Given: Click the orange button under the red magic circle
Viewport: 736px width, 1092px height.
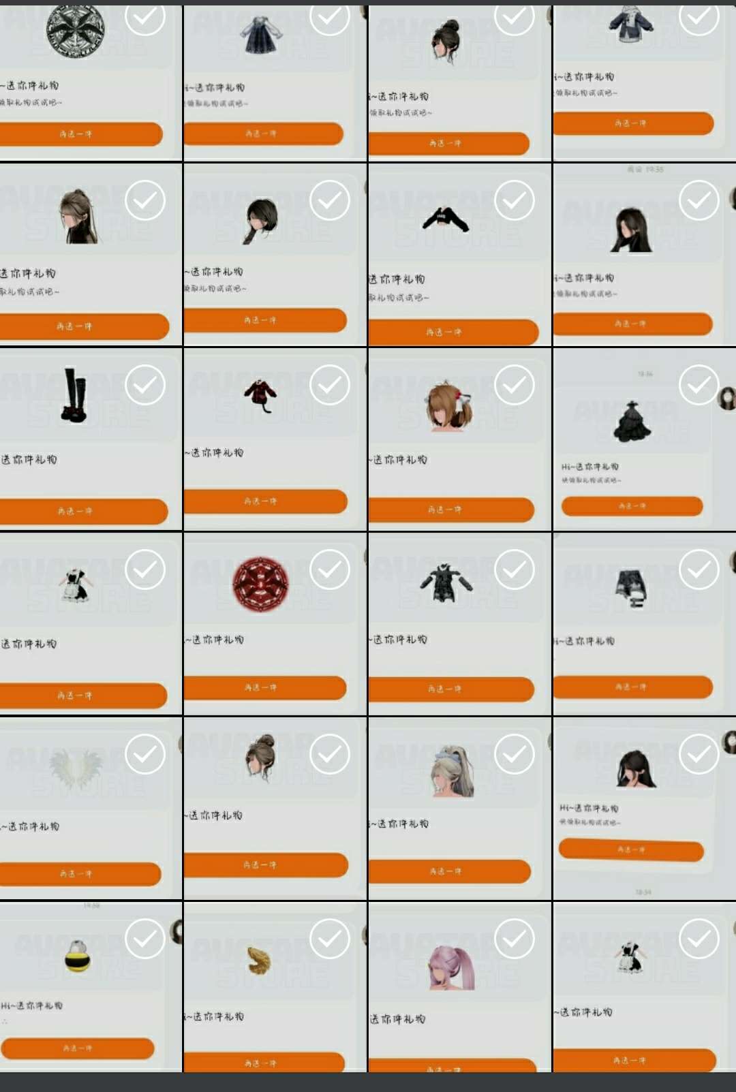Looking at the screenshot, I should pos(265,687).
